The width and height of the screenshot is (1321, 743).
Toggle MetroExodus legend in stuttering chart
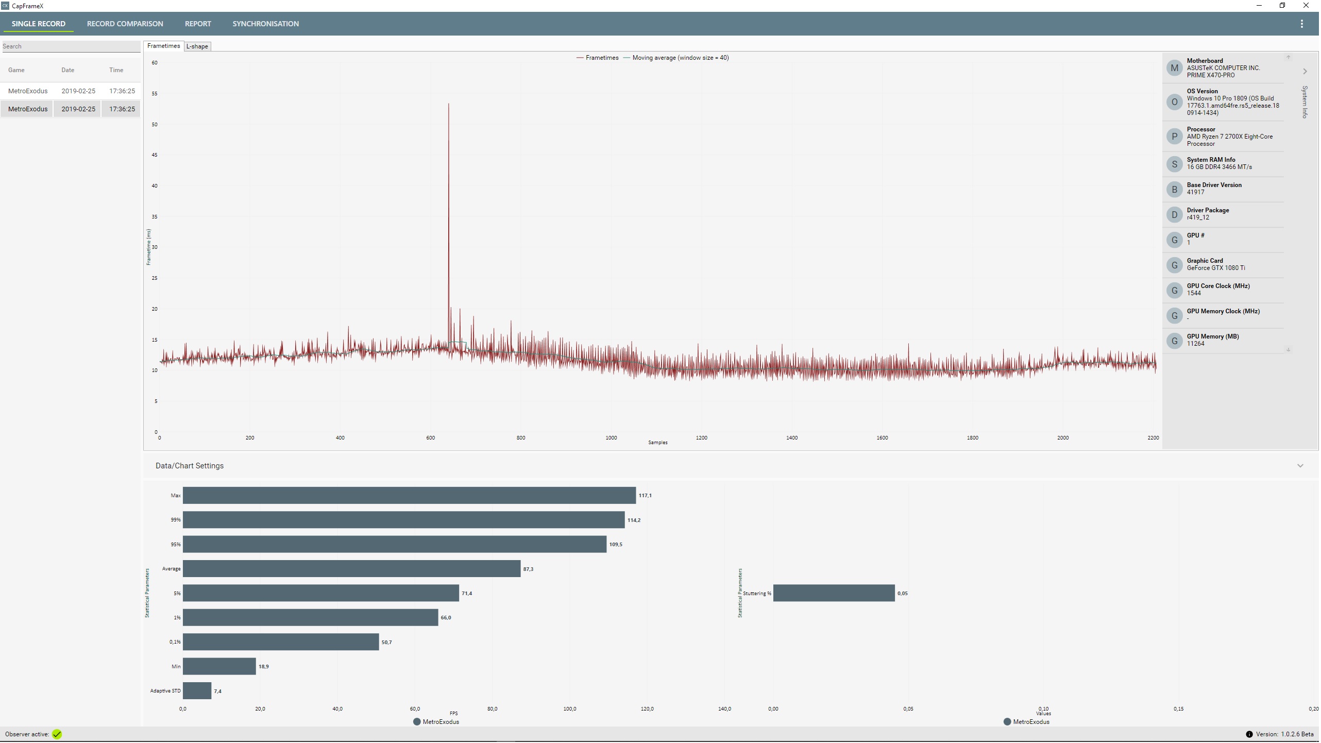point(1028,722)
